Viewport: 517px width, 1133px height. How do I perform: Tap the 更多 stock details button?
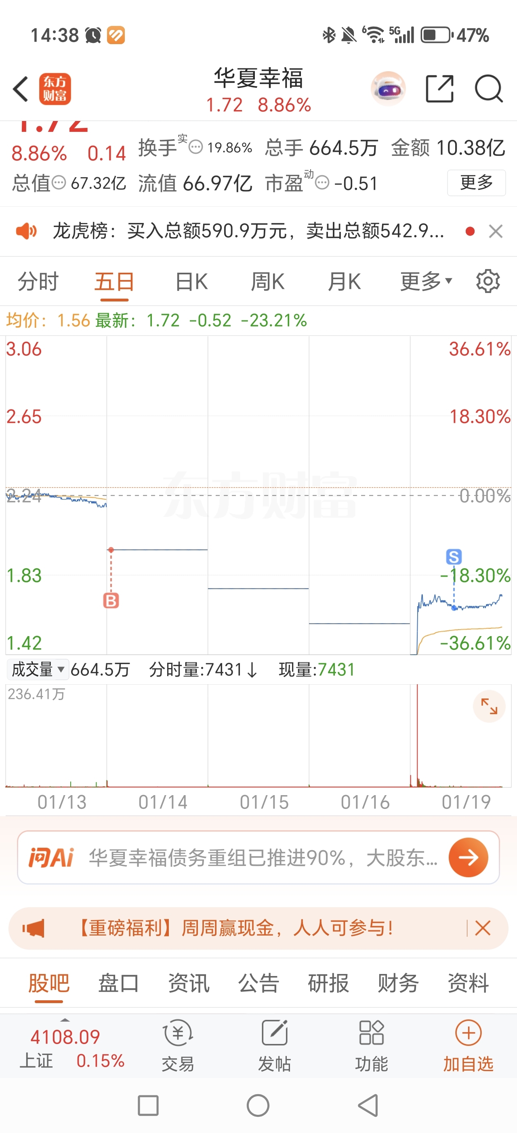pos(476,182)
